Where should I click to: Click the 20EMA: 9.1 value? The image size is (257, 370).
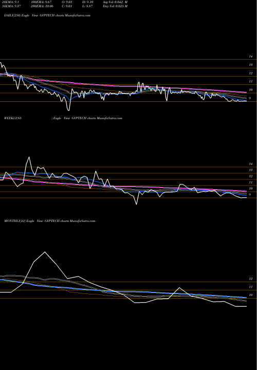pyautogui.click(x=10, y=2)
